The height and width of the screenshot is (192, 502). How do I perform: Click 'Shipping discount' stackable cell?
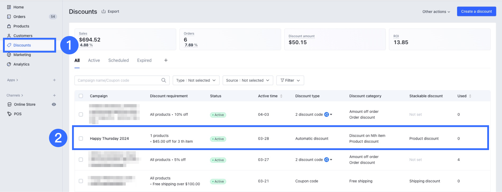[x=425, y=181]
